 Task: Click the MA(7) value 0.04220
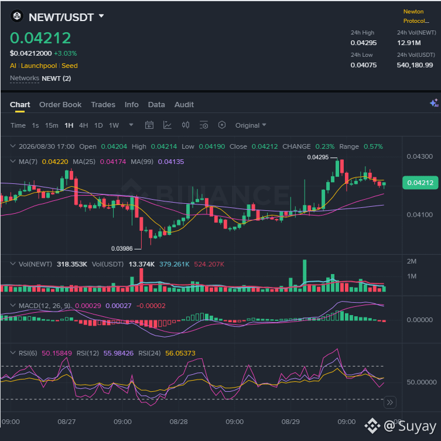tap(55, 162)
